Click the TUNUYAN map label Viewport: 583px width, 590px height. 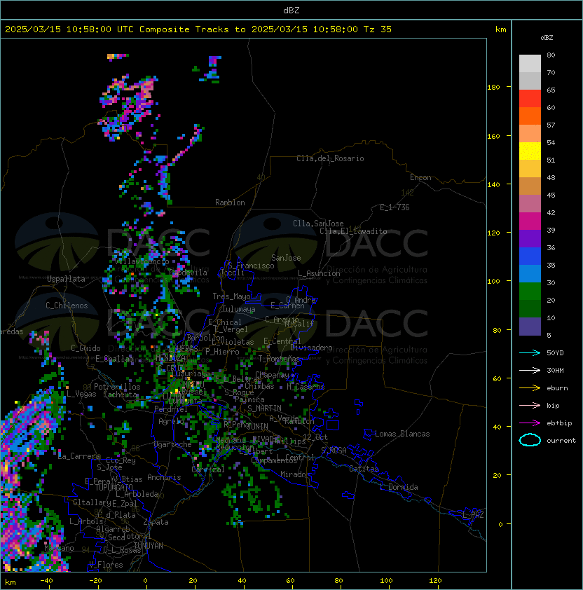149,546
